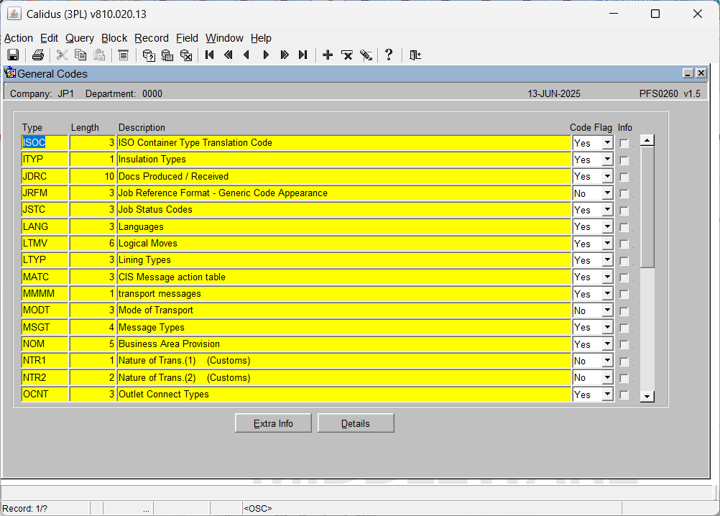Screen dimensions: 720x516
Task: Open the Record menu
Action: click(x=152, y=38)
